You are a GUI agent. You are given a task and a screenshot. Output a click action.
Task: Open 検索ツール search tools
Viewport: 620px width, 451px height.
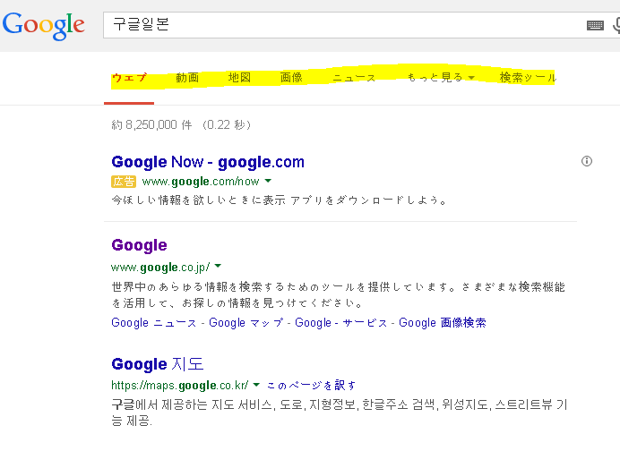pyautogui.click(x=528, y=78)
